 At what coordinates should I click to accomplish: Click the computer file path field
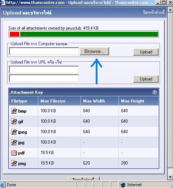[44, 51]
